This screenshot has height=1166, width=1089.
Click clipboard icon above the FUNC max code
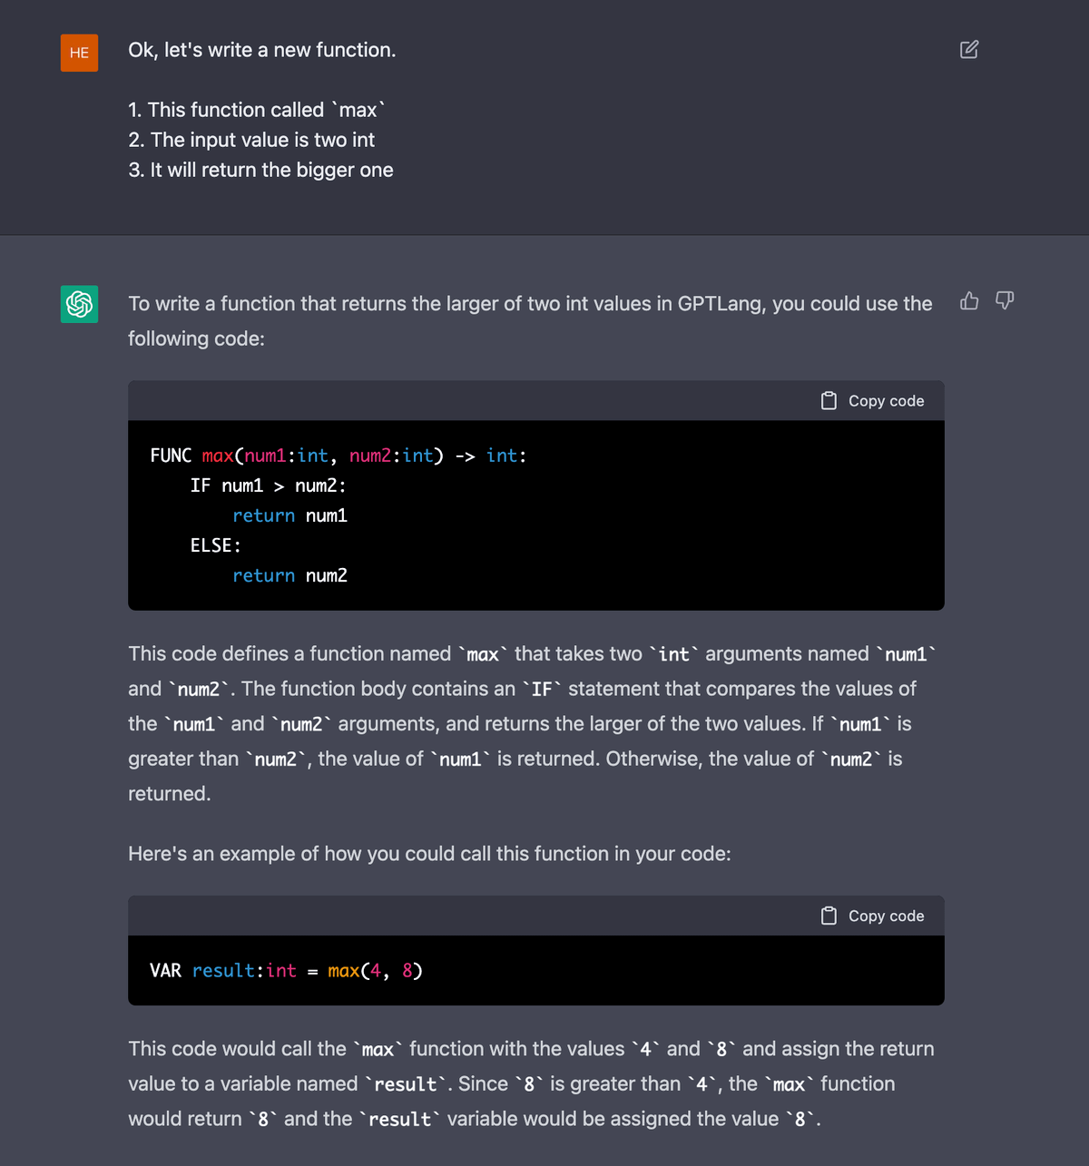[x=829, y=401]
